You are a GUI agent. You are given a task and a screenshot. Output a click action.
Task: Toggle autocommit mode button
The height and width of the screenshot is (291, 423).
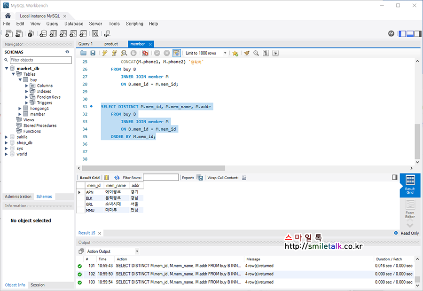point(176,53)
